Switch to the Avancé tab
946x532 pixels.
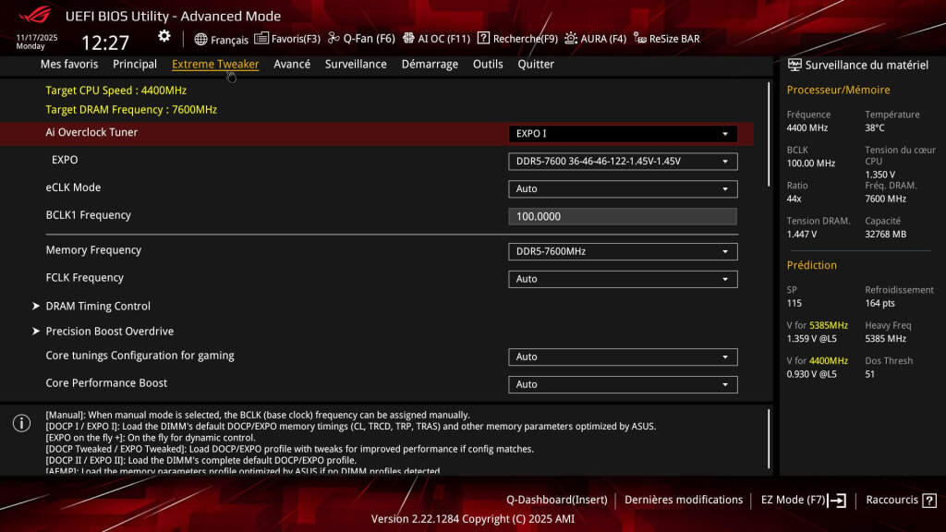pos(290,64)
